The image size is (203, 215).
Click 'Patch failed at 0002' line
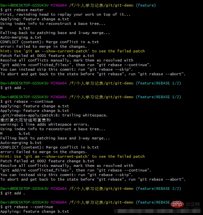47,161
